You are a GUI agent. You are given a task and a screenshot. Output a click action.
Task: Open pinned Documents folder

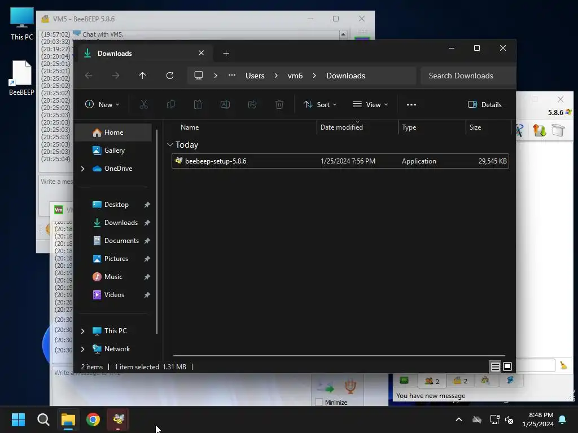coord(121,240)
